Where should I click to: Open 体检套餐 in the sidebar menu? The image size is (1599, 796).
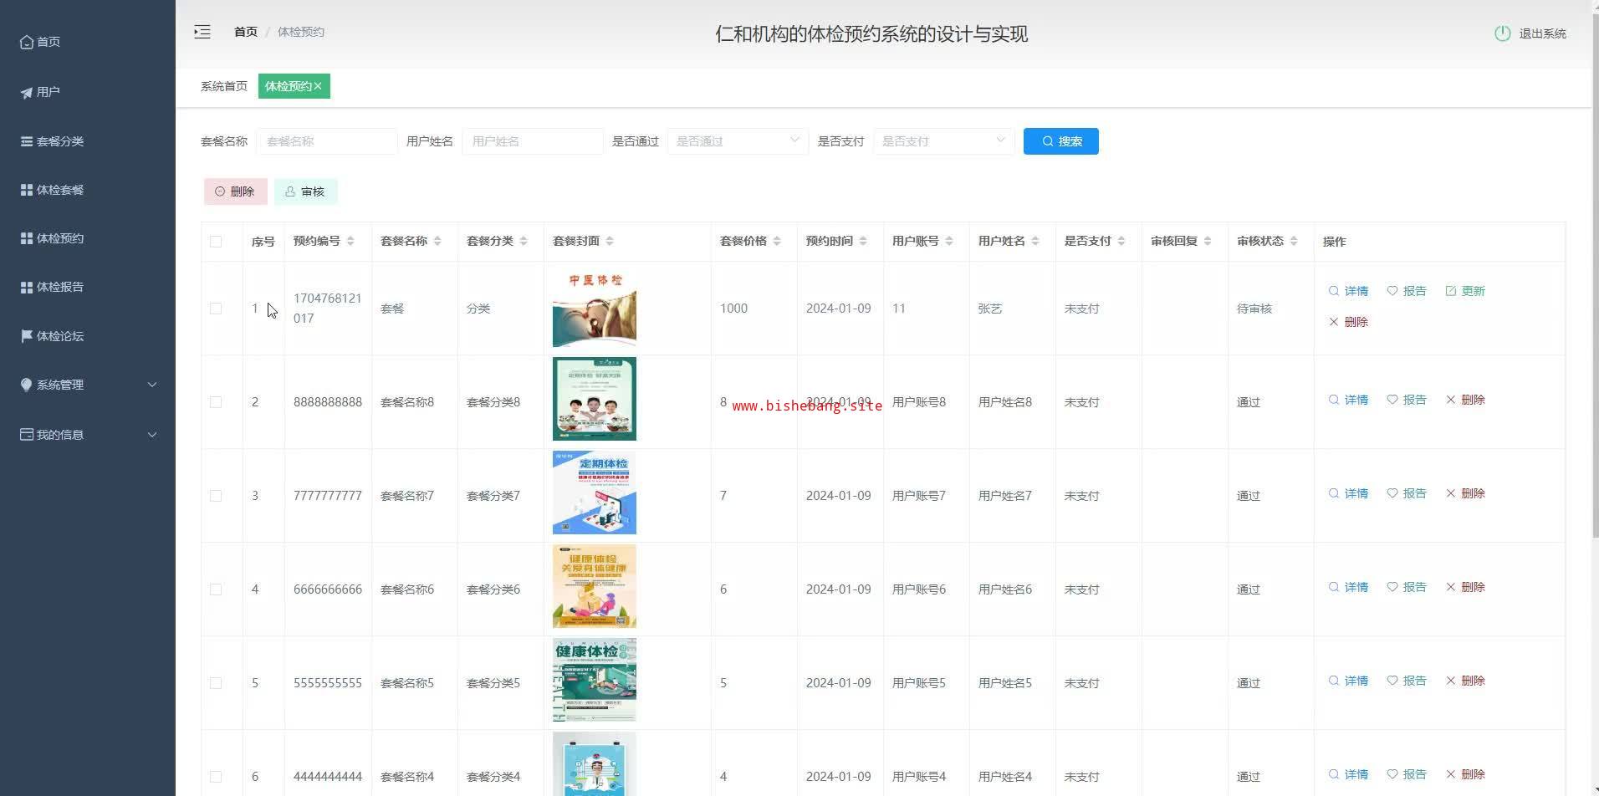point(59,190)
